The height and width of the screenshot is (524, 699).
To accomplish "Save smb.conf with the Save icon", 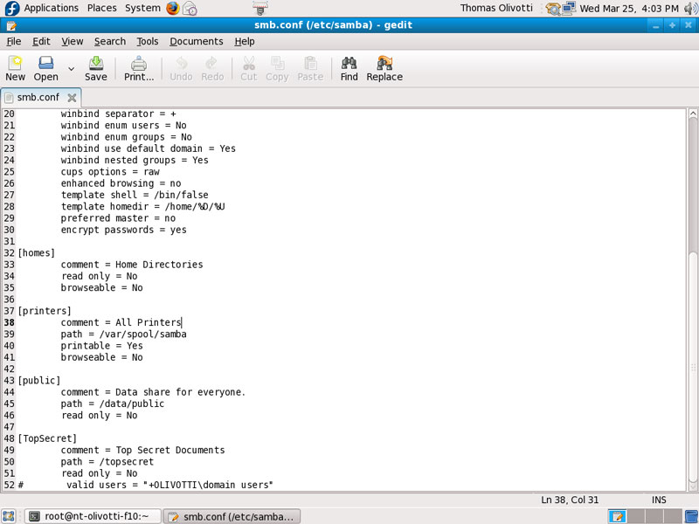I will click(x=96, y=68).
